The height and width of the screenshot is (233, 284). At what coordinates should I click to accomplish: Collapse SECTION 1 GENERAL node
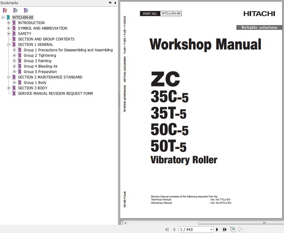(8, 45)
